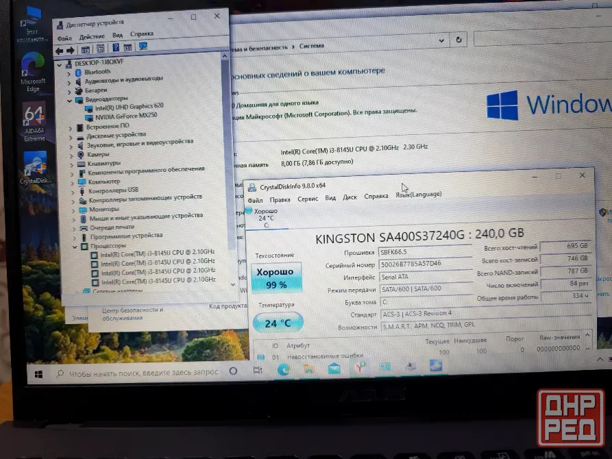Click the Мониторы category in device tree
Image resolution: width=612 pixels, height=459 pixels.
(x=104, y=209)
